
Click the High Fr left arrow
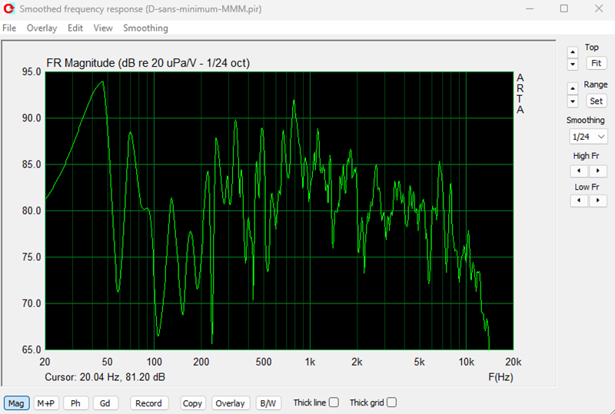(x=579, y=171)
